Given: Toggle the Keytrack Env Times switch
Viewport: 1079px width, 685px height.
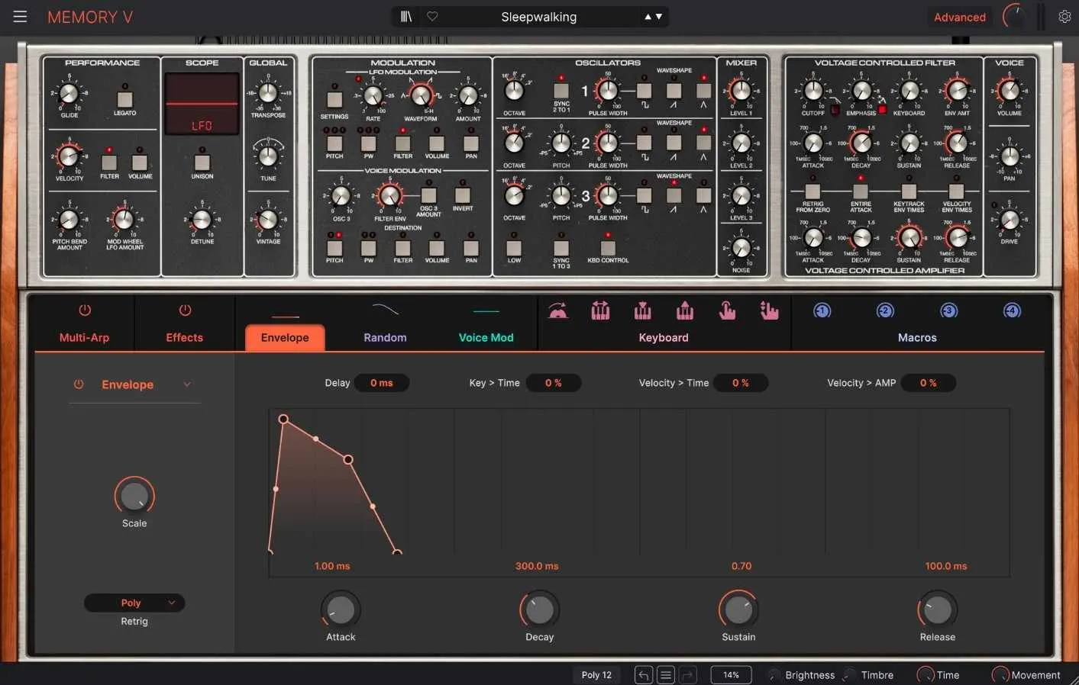Looking at the screenshot, I should (909, 191).
